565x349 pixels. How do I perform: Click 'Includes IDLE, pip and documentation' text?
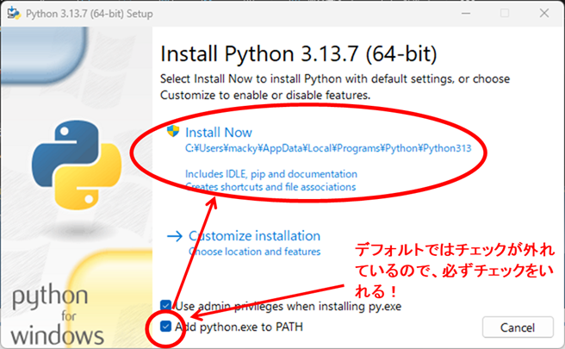pyautogui.click(x=271, y=174)
